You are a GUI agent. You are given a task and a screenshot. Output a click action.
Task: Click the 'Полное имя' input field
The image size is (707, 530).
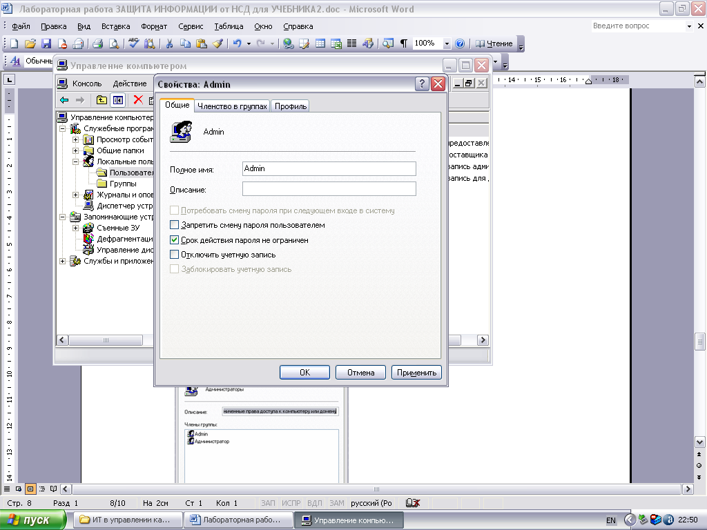329,168
